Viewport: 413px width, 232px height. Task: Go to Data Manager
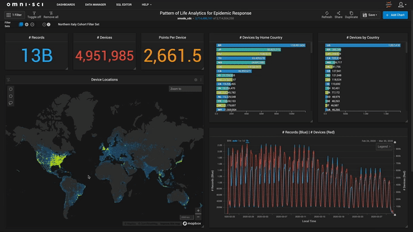pyautogui.click(x=96, y=5)
